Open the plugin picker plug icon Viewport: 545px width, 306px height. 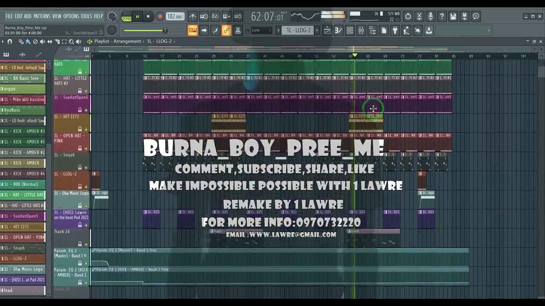[x=395, y=30]
